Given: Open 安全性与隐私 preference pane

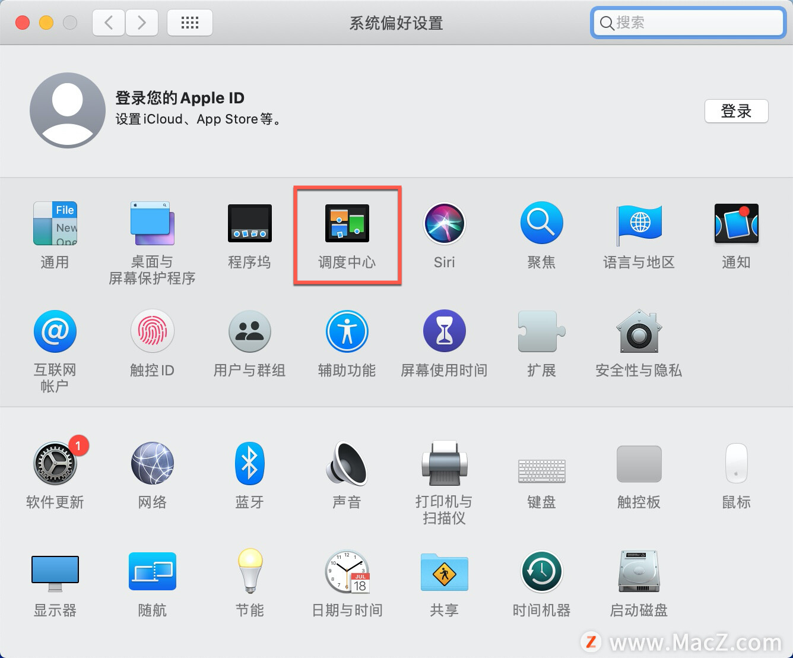Looking at the screenshot, I should (639, 331).
